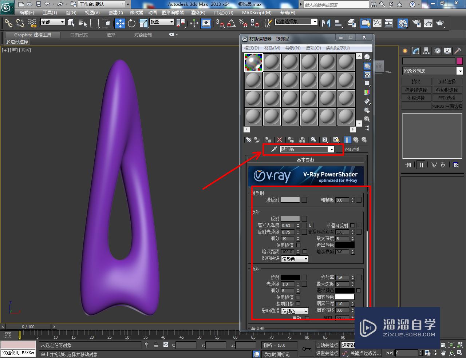Open the main Material Editor toolbar icon
Image resolution: width=466 pixels, height=358 pixels.
pyautogui.click(x=402, y=23)
